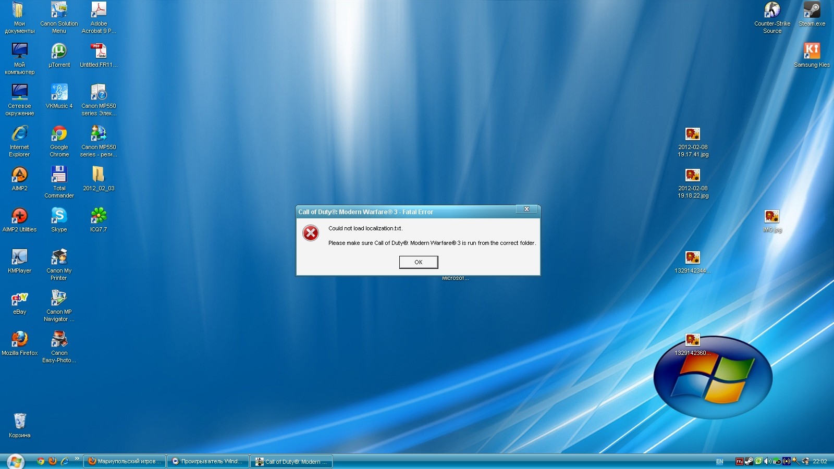Switch to Call of Duty Modern taskbar button

291,461
